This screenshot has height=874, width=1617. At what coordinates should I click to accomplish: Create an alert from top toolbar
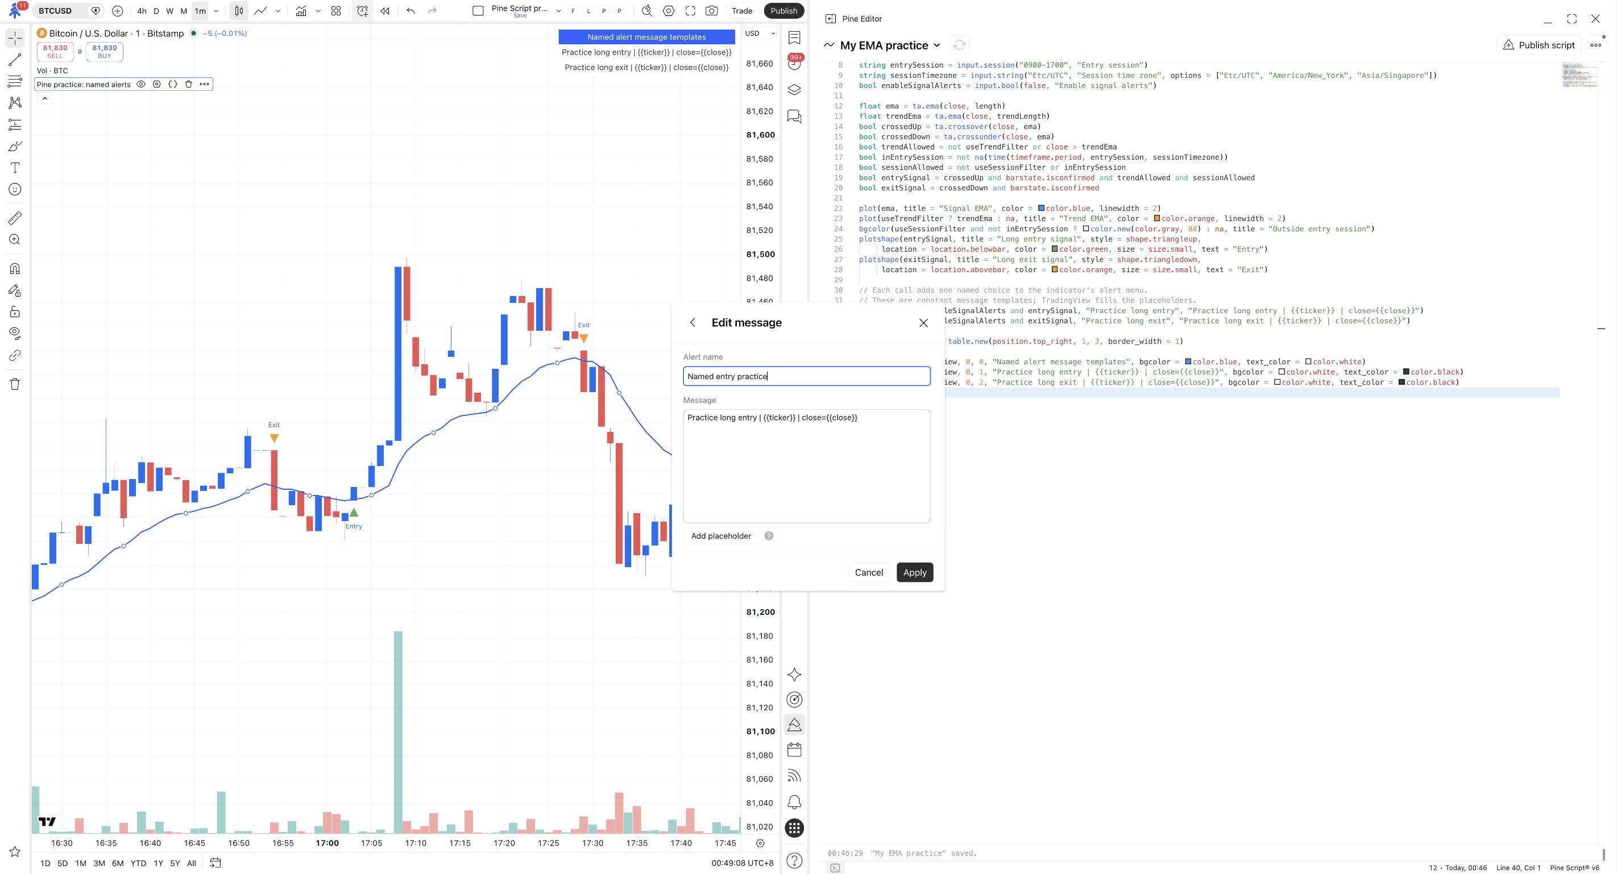pyautogui.click(x=362, y=11)
